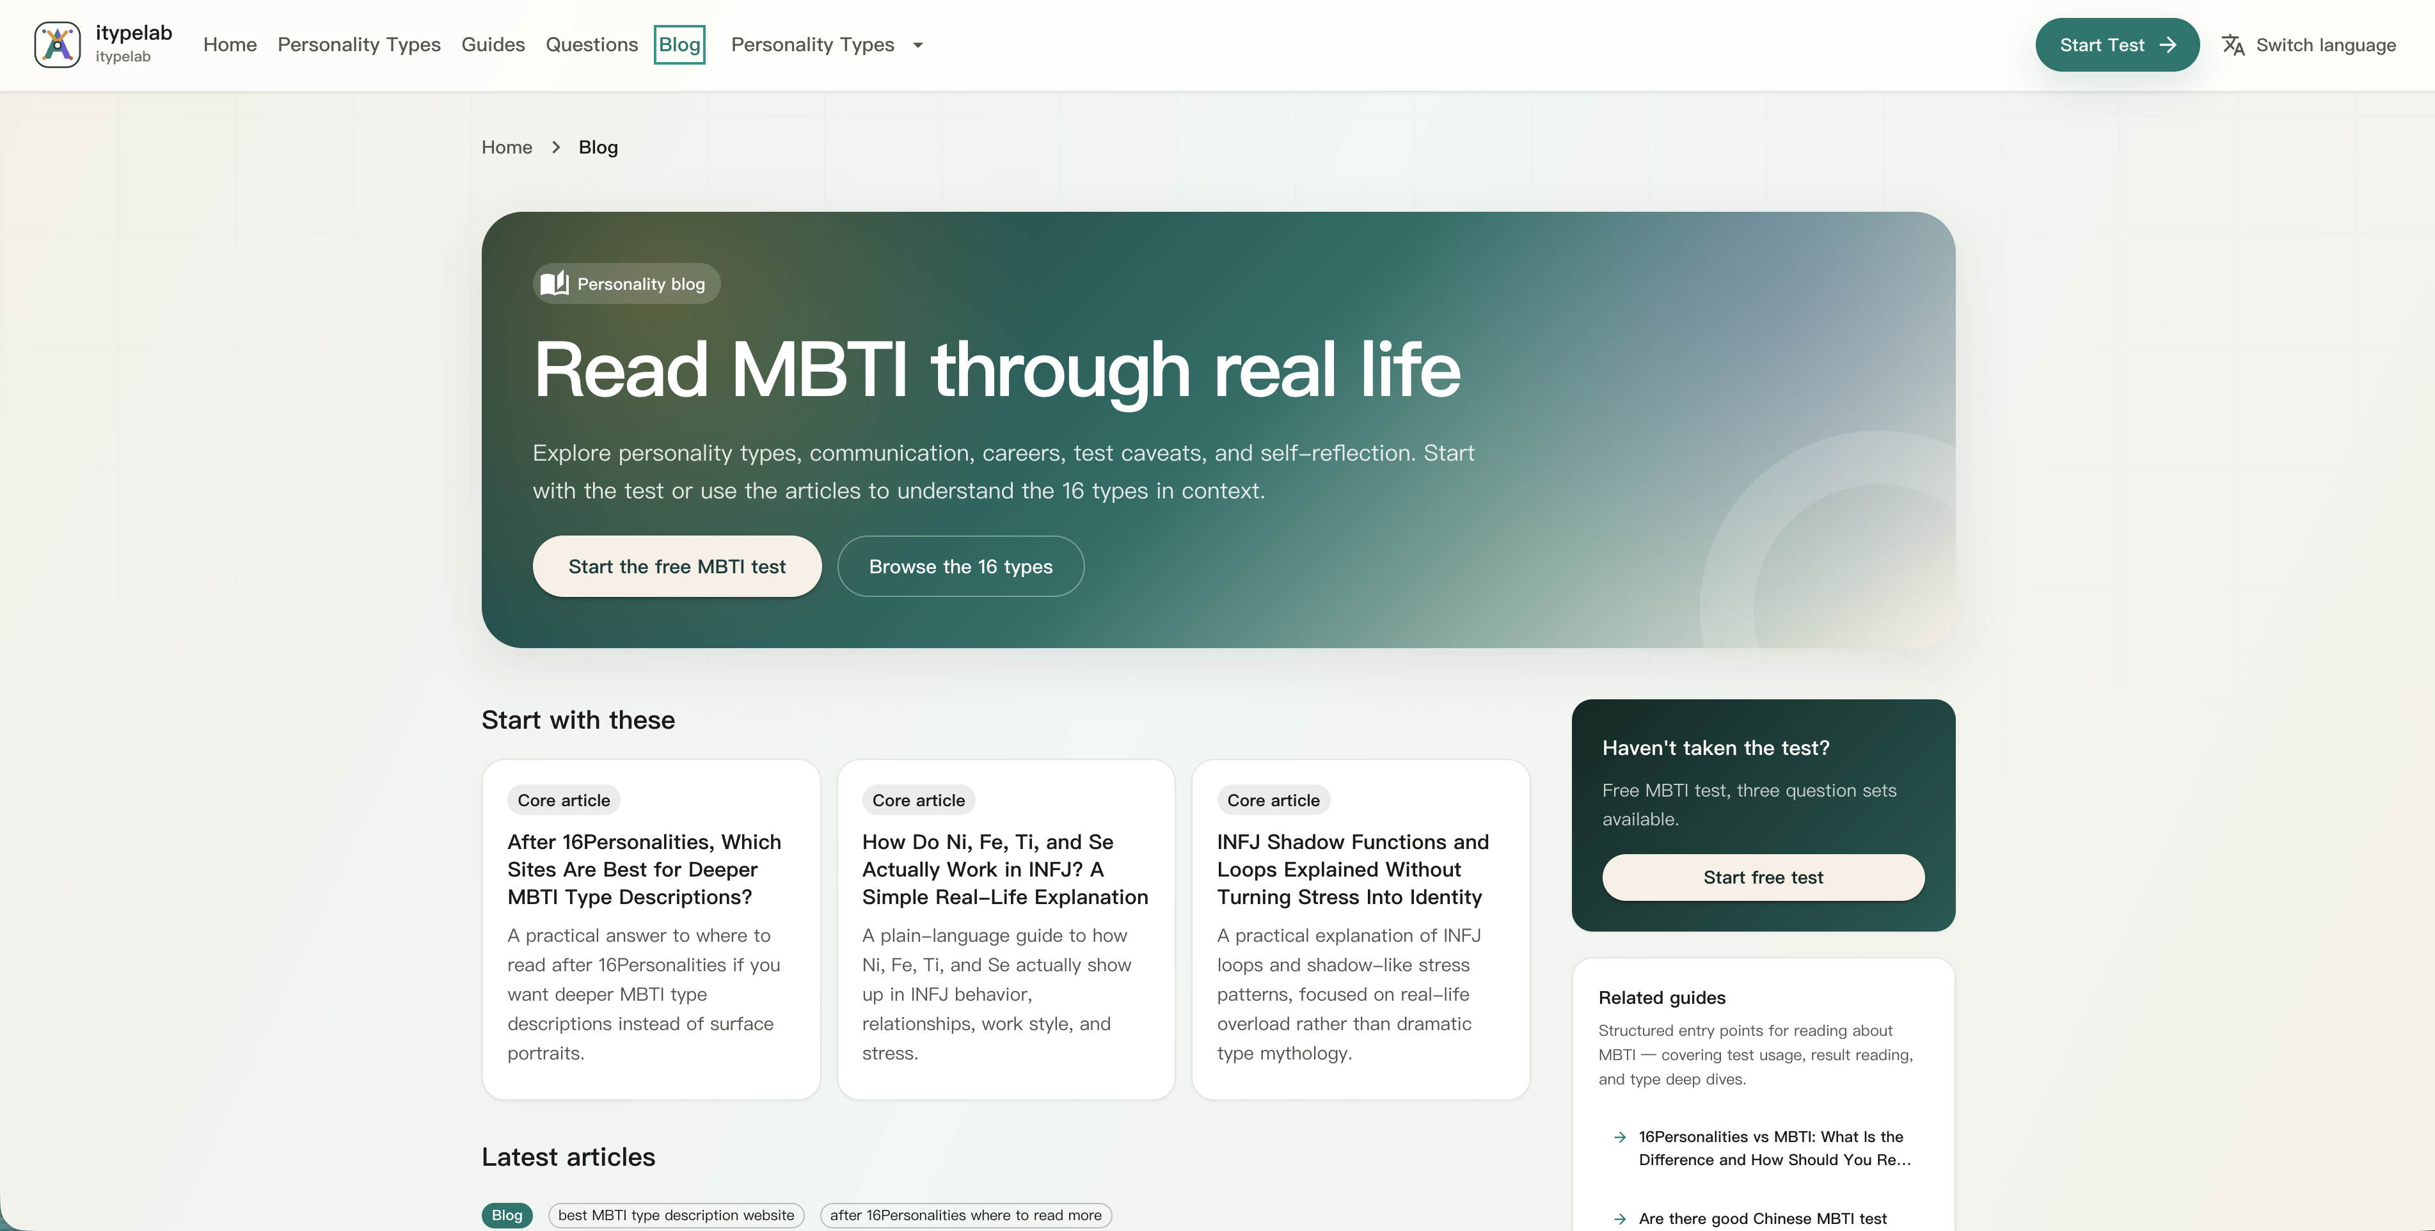The width and height of the screenshot is (2435, 1231).
Task: Click the Blog breadcrumb item
Action: tap(598, 148)
